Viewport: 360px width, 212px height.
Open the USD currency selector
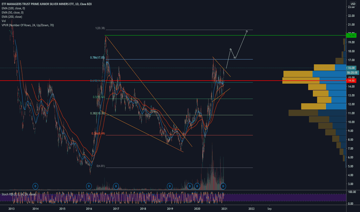(353, 4)
